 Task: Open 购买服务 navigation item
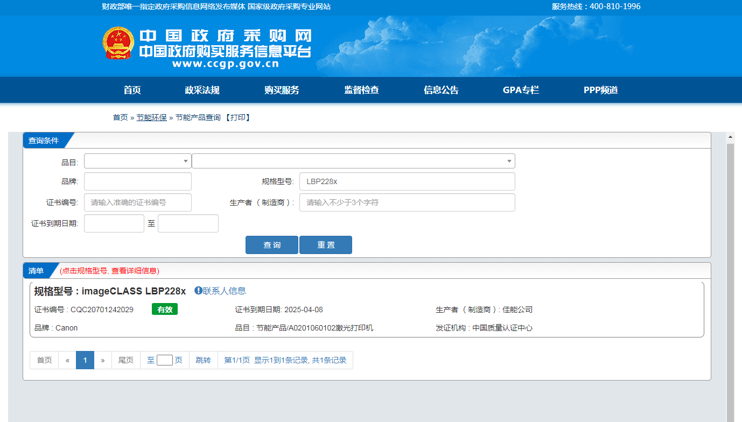pos(282,90)
